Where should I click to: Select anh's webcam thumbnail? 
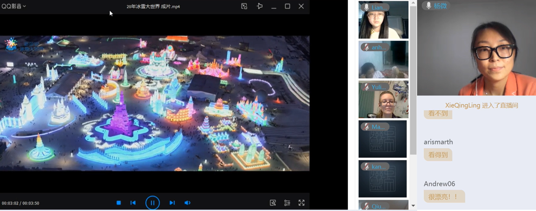pyautogui.click(x=383, y=60)
